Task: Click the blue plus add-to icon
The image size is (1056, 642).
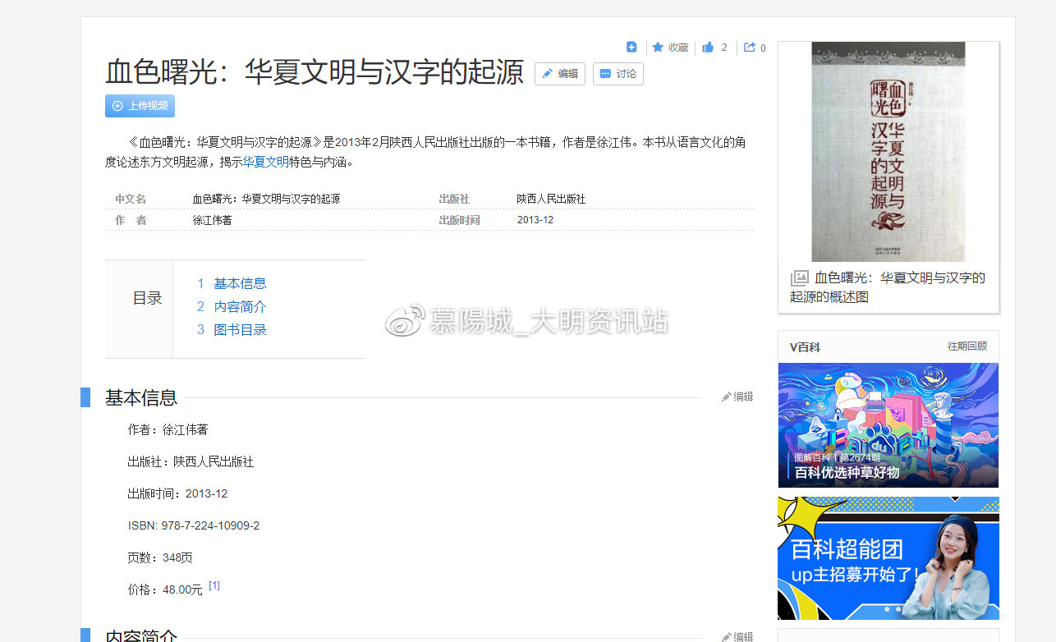Action: tap(630, 47)
